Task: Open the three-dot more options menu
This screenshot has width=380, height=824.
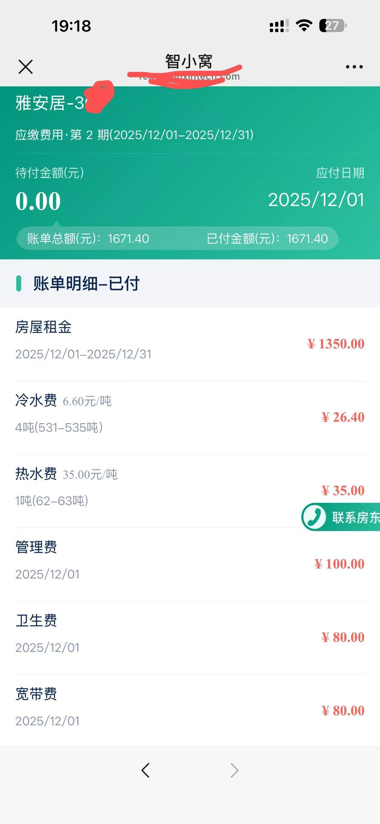Action: [x=354, y=67]
